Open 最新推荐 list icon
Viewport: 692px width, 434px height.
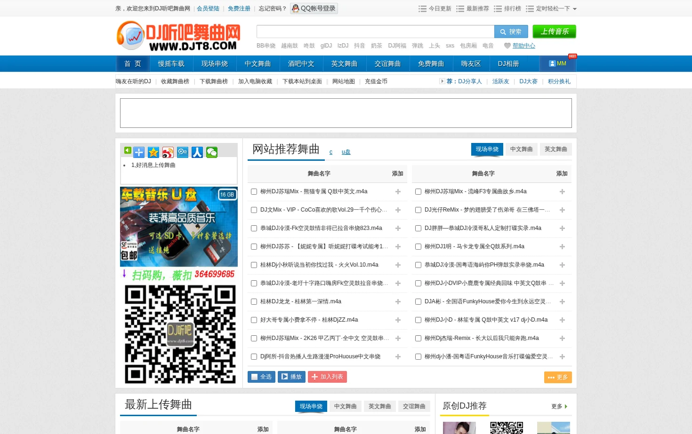460,9
